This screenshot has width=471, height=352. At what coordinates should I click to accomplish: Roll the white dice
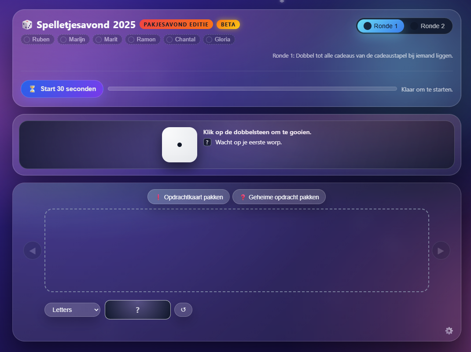pos(180,145)
